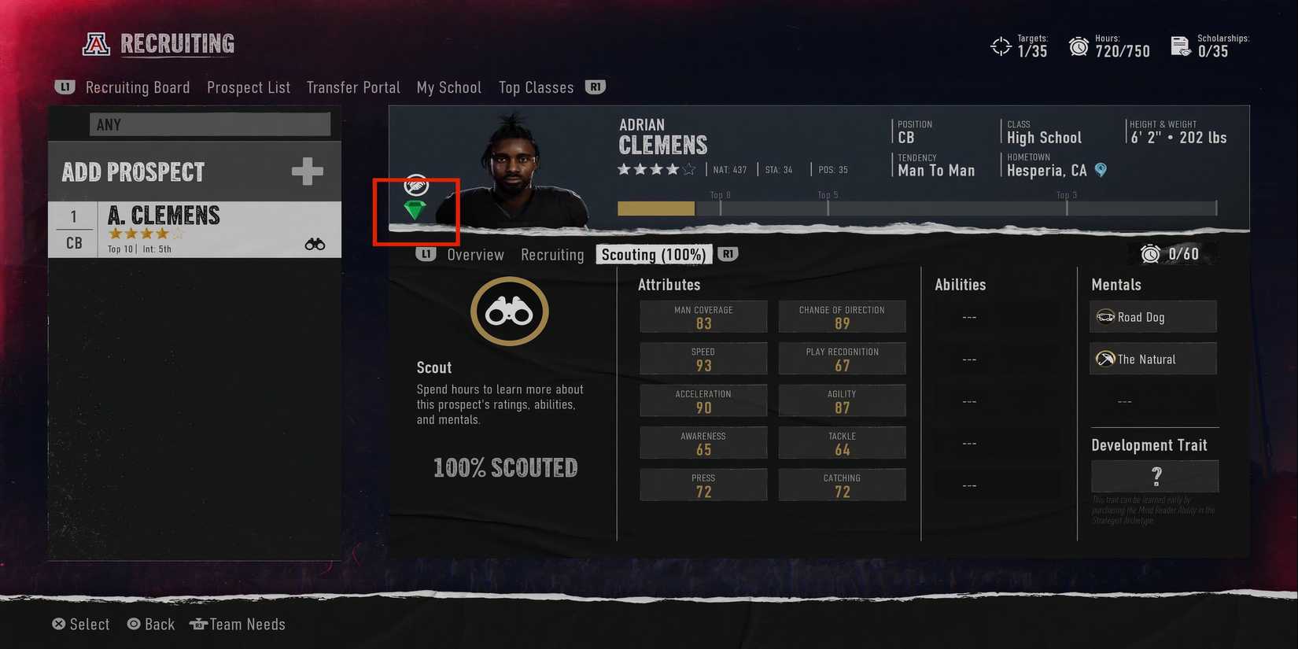The image size is (1298, 649).
Task: Select the Recruiting sub-tab for Clemens
Action: (x=552, y=255)
